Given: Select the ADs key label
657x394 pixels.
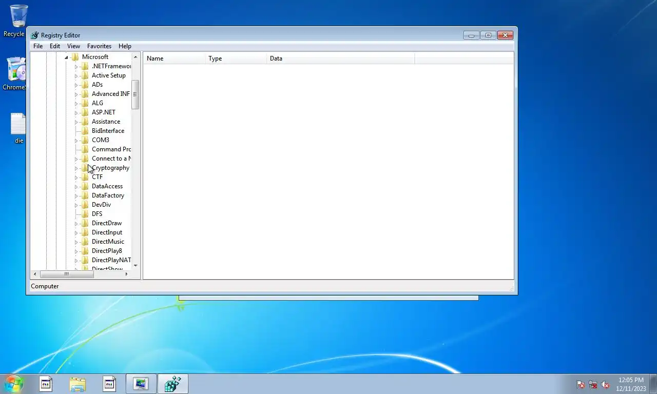Looking at the screenshot, I should [x=97, y=85].
